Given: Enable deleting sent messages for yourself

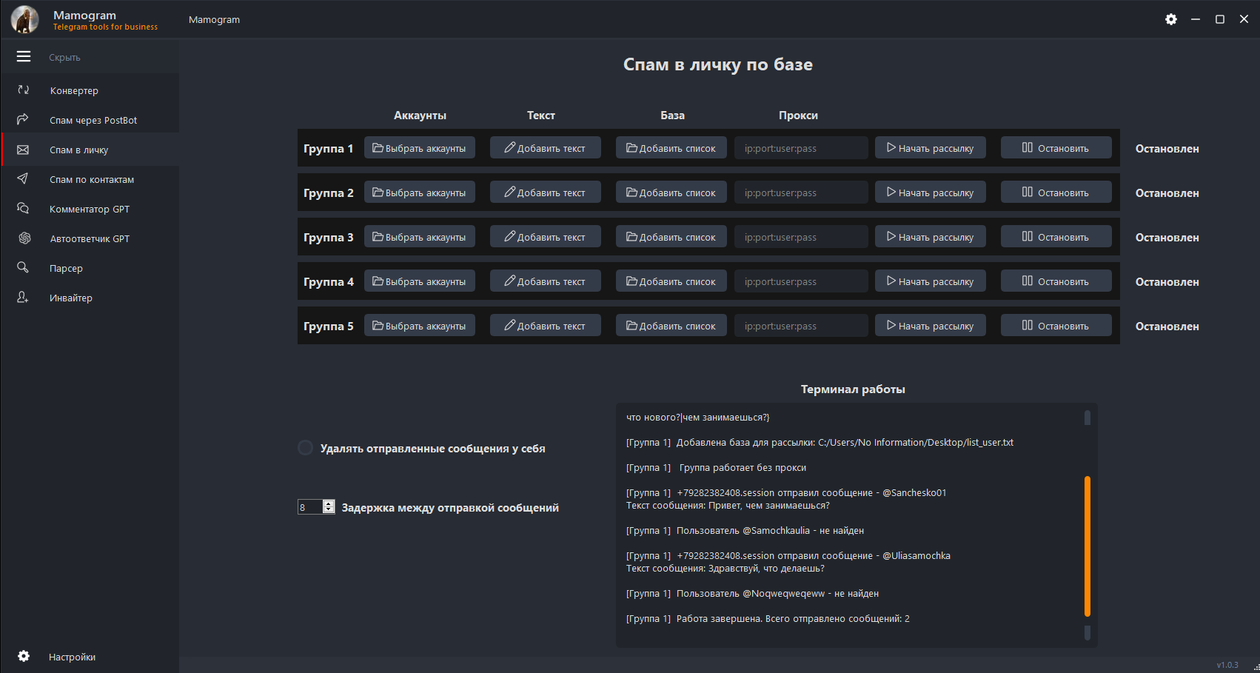Looking at the screenshot, I should 305,448.
